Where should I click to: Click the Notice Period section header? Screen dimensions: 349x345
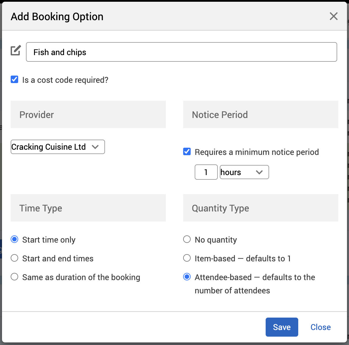pos(260,115)
